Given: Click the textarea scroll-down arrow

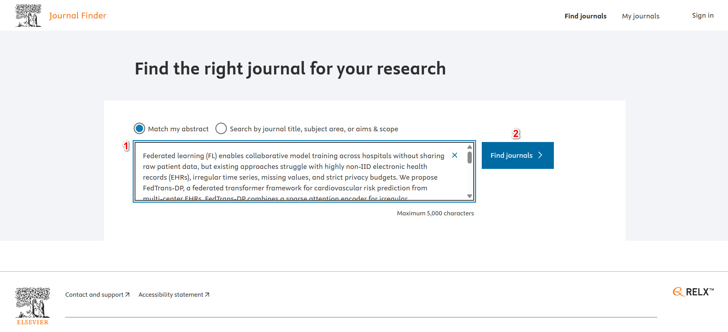Looking at the screenshot, I should 469,196.
